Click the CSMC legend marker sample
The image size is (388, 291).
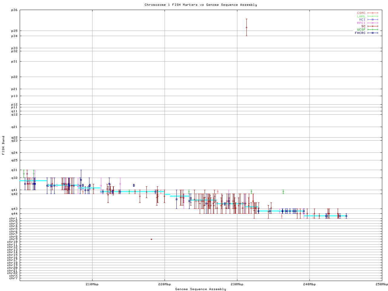point(373,13)
